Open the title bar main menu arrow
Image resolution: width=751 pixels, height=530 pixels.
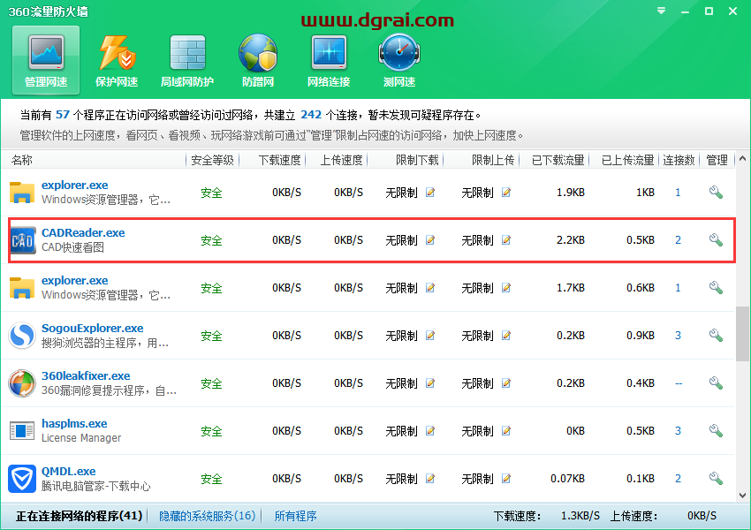pyautogui.click(x=659, y=11)
